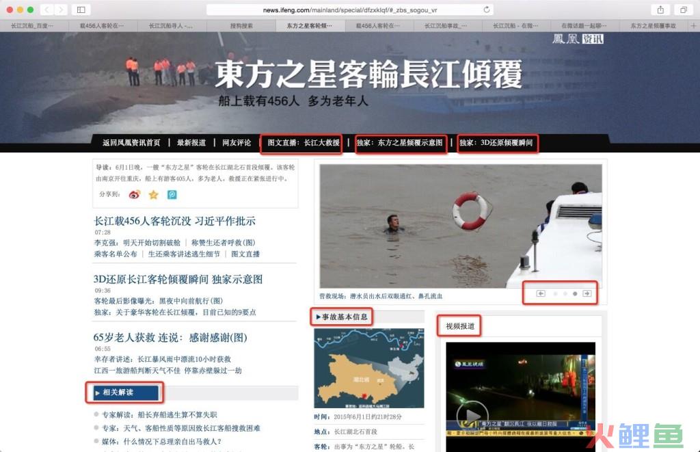This screenshot has height=452, width=700.
Task: Go back with Safari's back arrow
Action: pyautogui.click(x=47, y=10)
